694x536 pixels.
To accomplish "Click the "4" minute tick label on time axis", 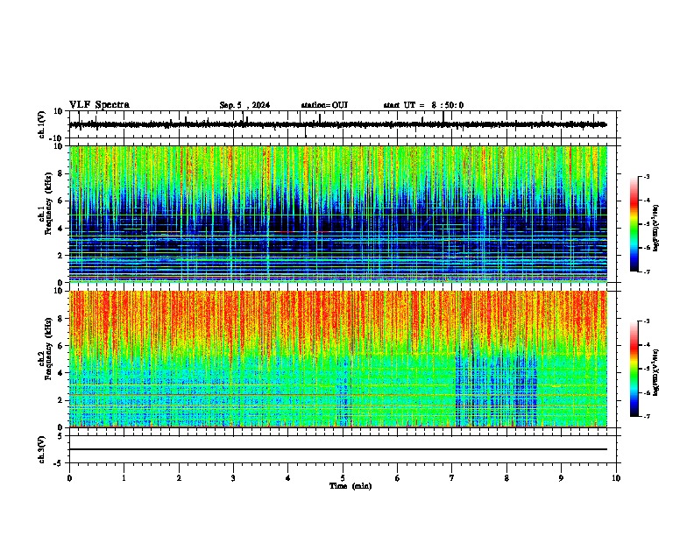I will (288, 478).
